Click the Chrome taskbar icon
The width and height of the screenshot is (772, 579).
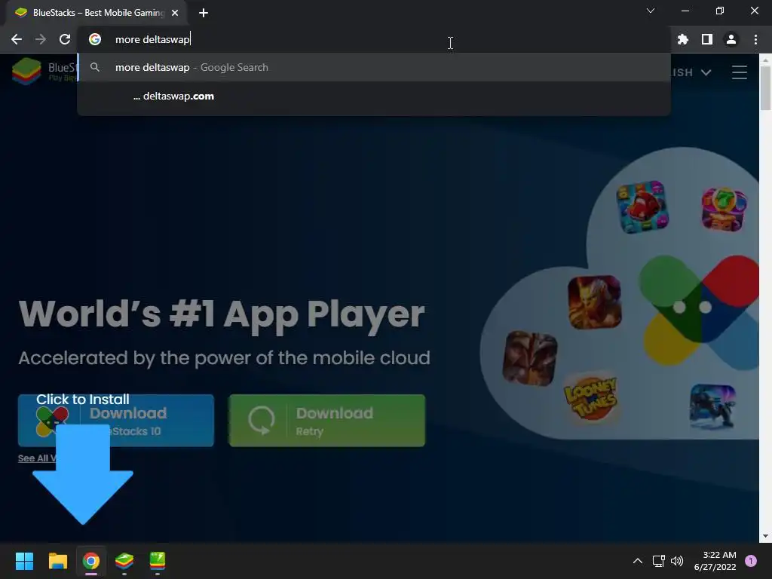point(91,561)
